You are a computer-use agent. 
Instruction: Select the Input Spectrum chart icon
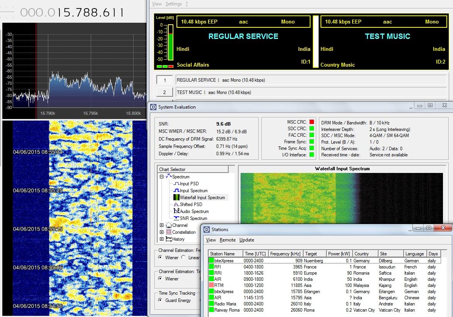point(176,191)
